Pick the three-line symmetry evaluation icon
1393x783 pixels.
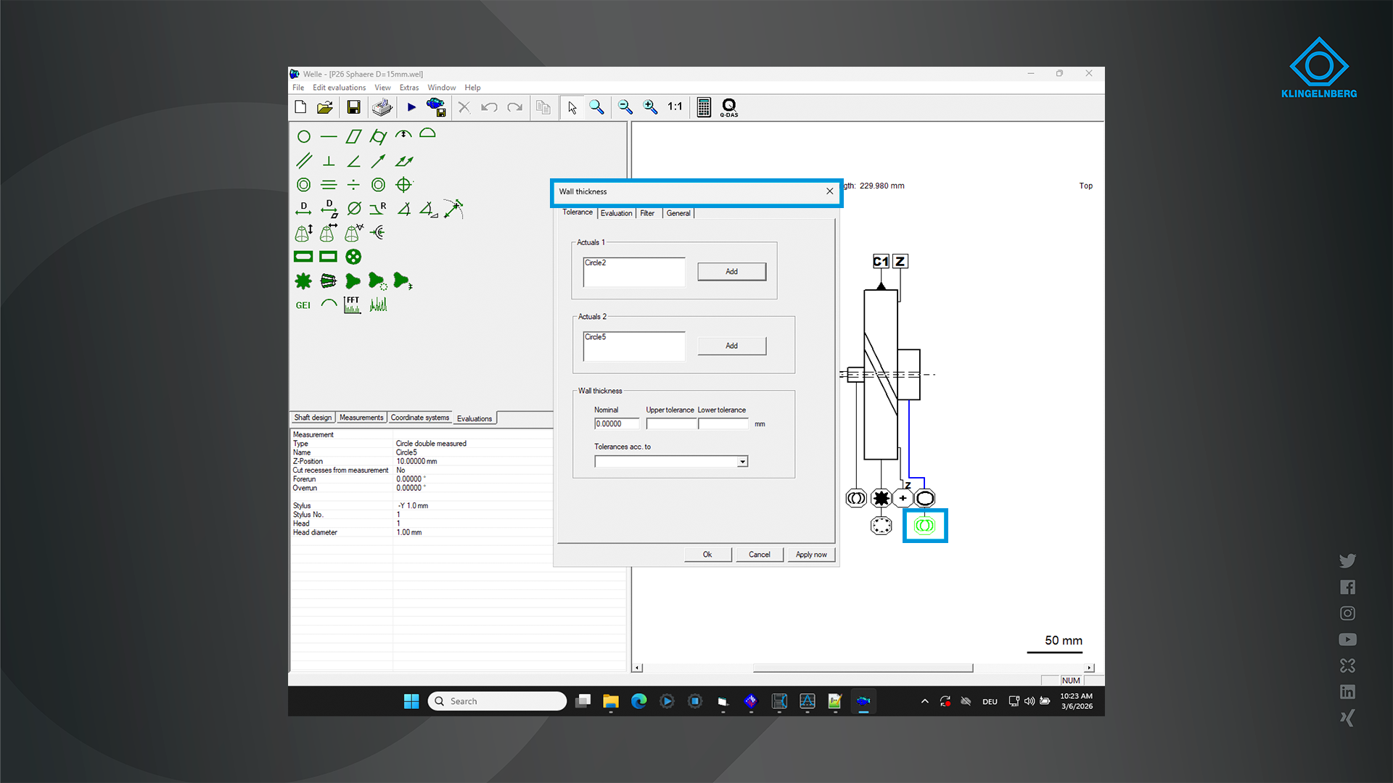[329, 185]
